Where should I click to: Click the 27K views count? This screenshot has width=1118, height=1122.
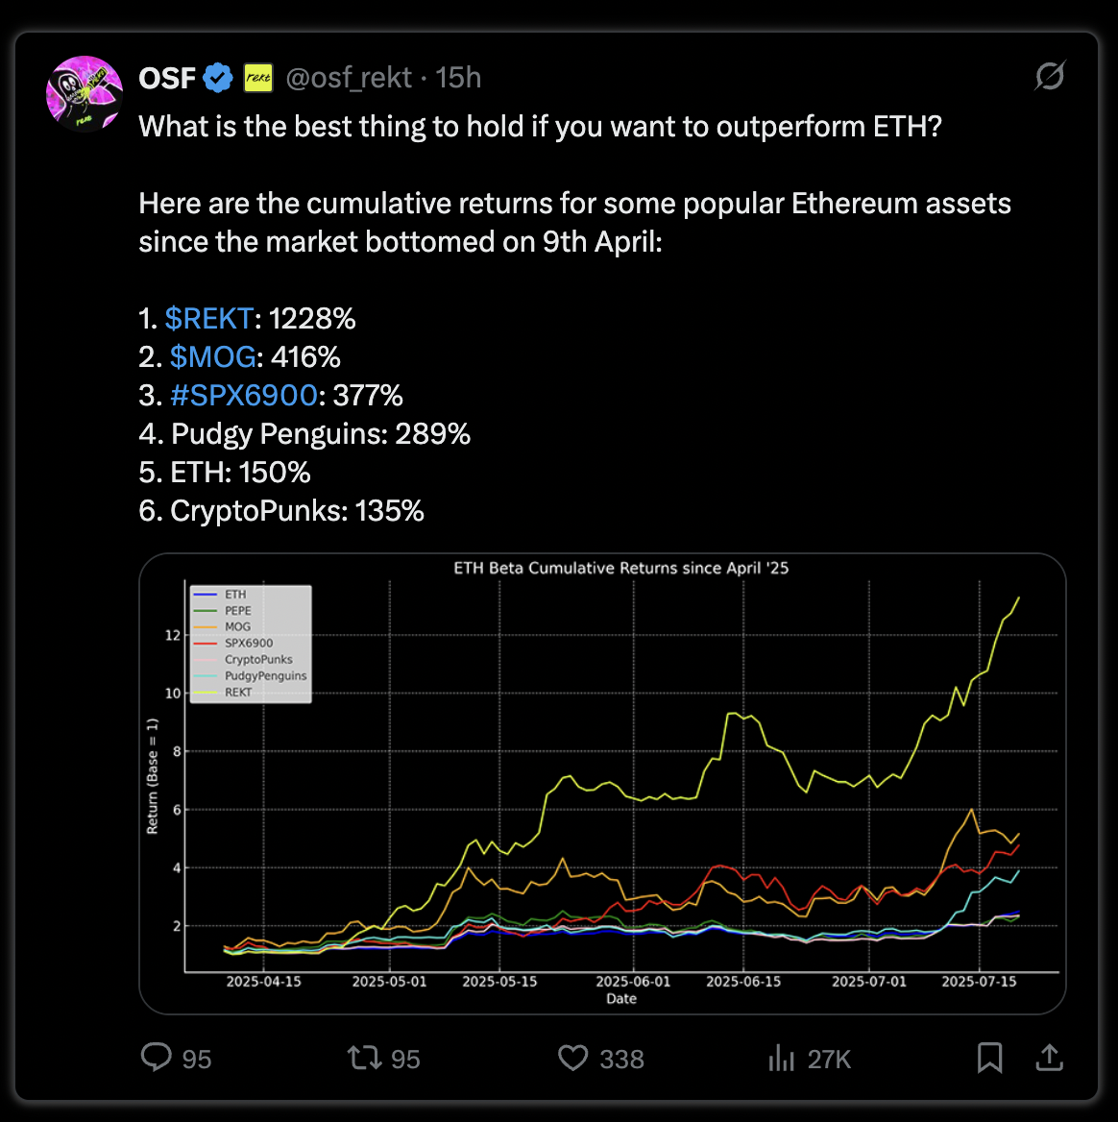pos(829,1059)
